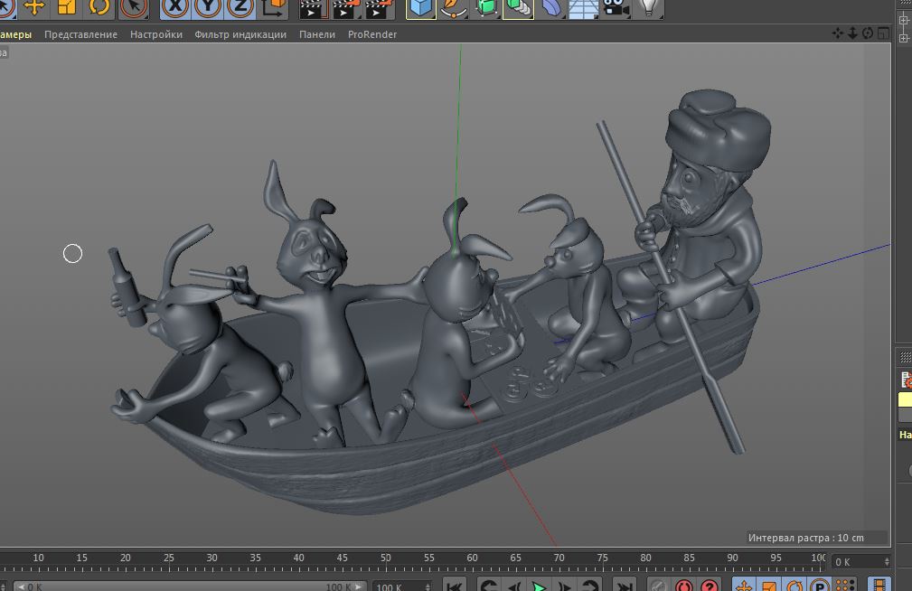The image size is (912, 591).
Task: Select the Move tool in top toolbar
Action: [x=34, y=7]
